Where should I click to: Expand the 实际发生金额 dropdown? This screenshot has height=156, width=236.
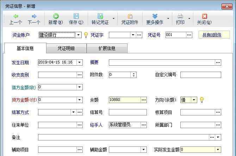point(218,150)
